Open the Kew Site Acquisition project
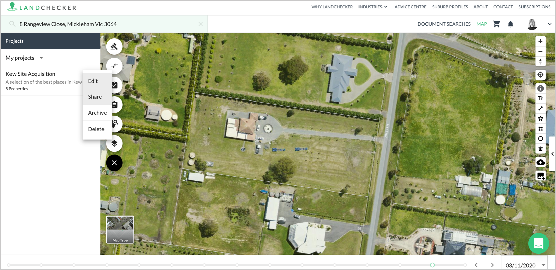Image resolution: width=556 pixels, height=270 pixels. point(30,74)
